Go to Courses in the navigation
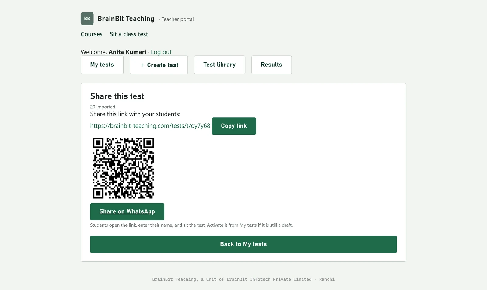Viewport: 487px width, 290px height. pyautogui.click(x=91, y=34)
